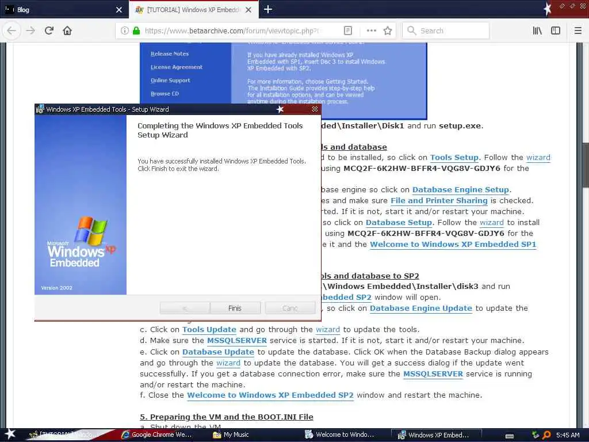Viewport: 589px width, 442px height.
Task: Switch to the Blog tab
Action: [64, 10]
